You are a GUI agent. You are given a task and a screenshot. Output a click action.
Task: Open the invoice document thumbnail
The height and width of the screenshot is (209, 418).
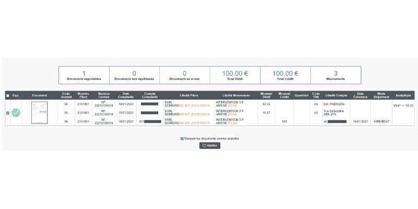click(x=40, y=112)
